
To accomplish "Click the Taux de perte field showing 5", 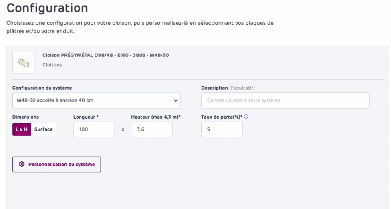I will pos(222,129).
